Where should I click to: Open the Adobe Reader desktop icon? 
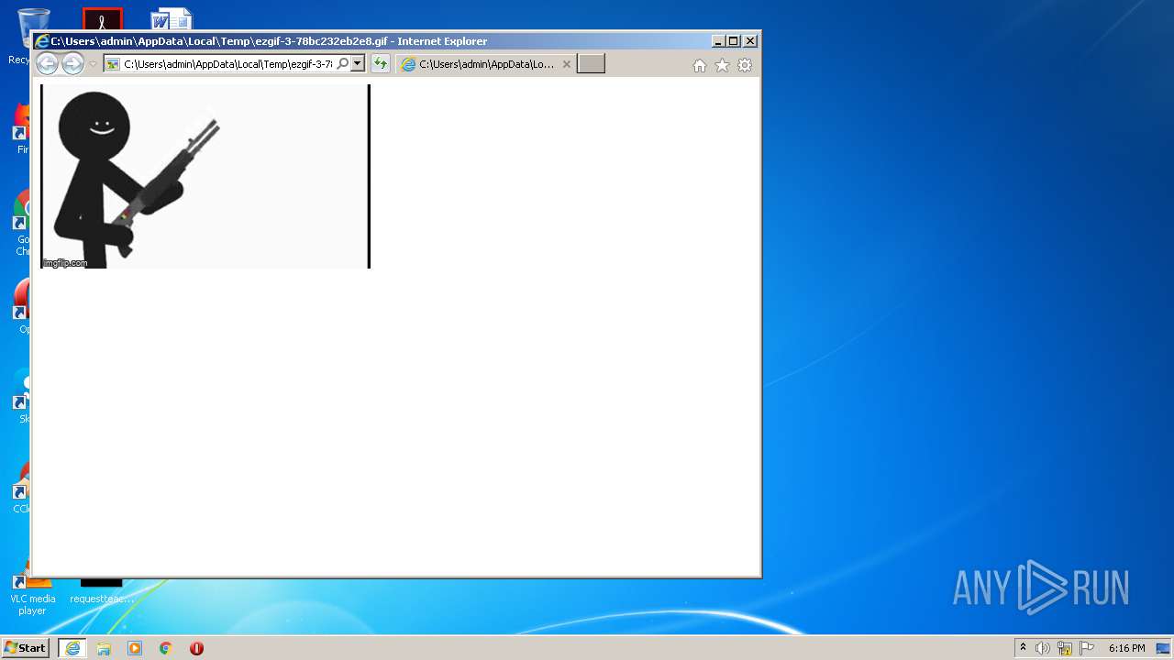click(102, 18)
